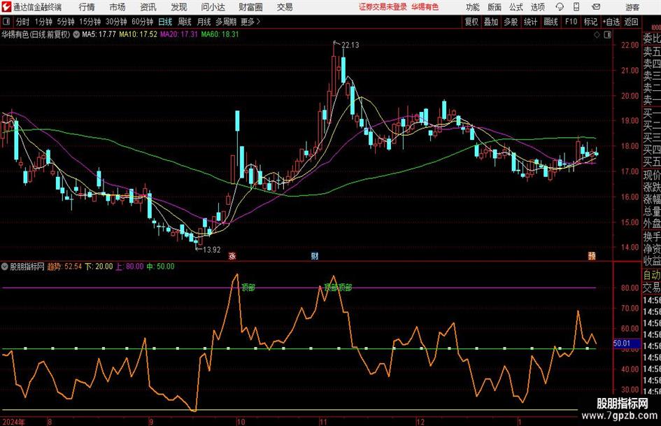Screen dimensions: 661x426
Task: Switch to 分时 chart view
Action: 22,22
